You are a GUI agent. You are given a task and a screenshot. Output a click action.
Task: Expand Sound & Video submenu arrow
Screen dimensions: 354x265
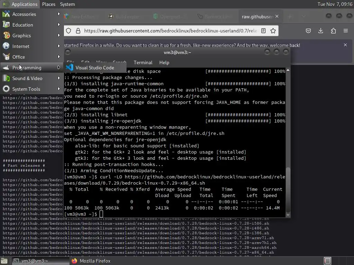coord(59,78)
